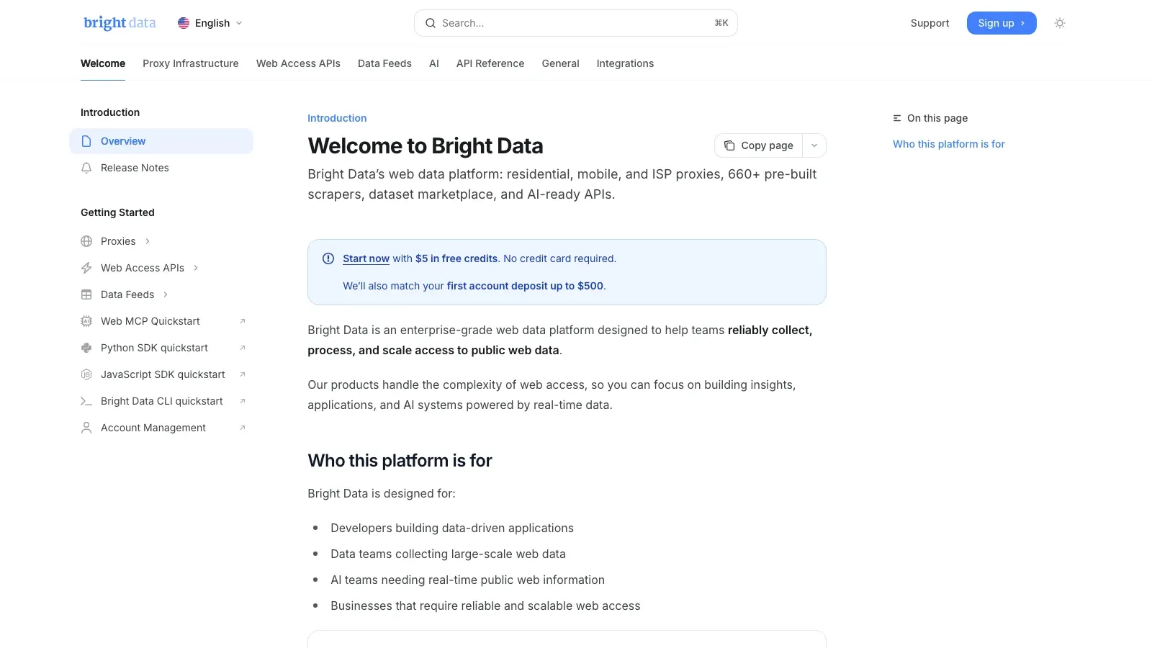Click the Account Management person icon
The height and width of the screenshot is (648, 1152).
click(x=86, y=428)
